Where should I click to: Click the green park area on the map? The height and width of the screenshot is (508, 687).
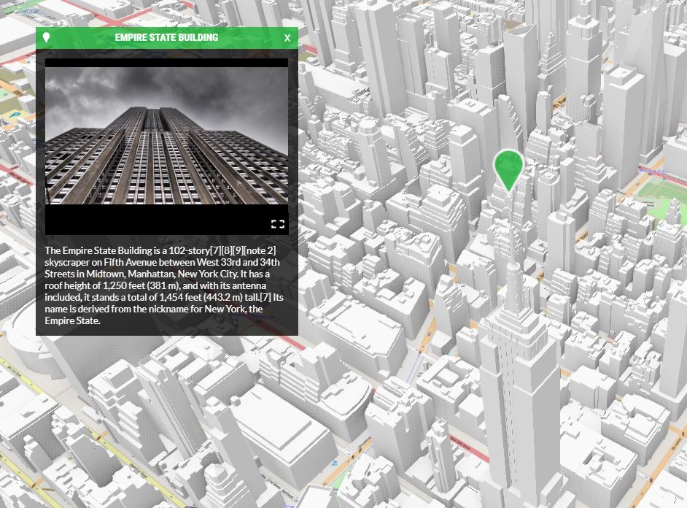click(664, 199)
